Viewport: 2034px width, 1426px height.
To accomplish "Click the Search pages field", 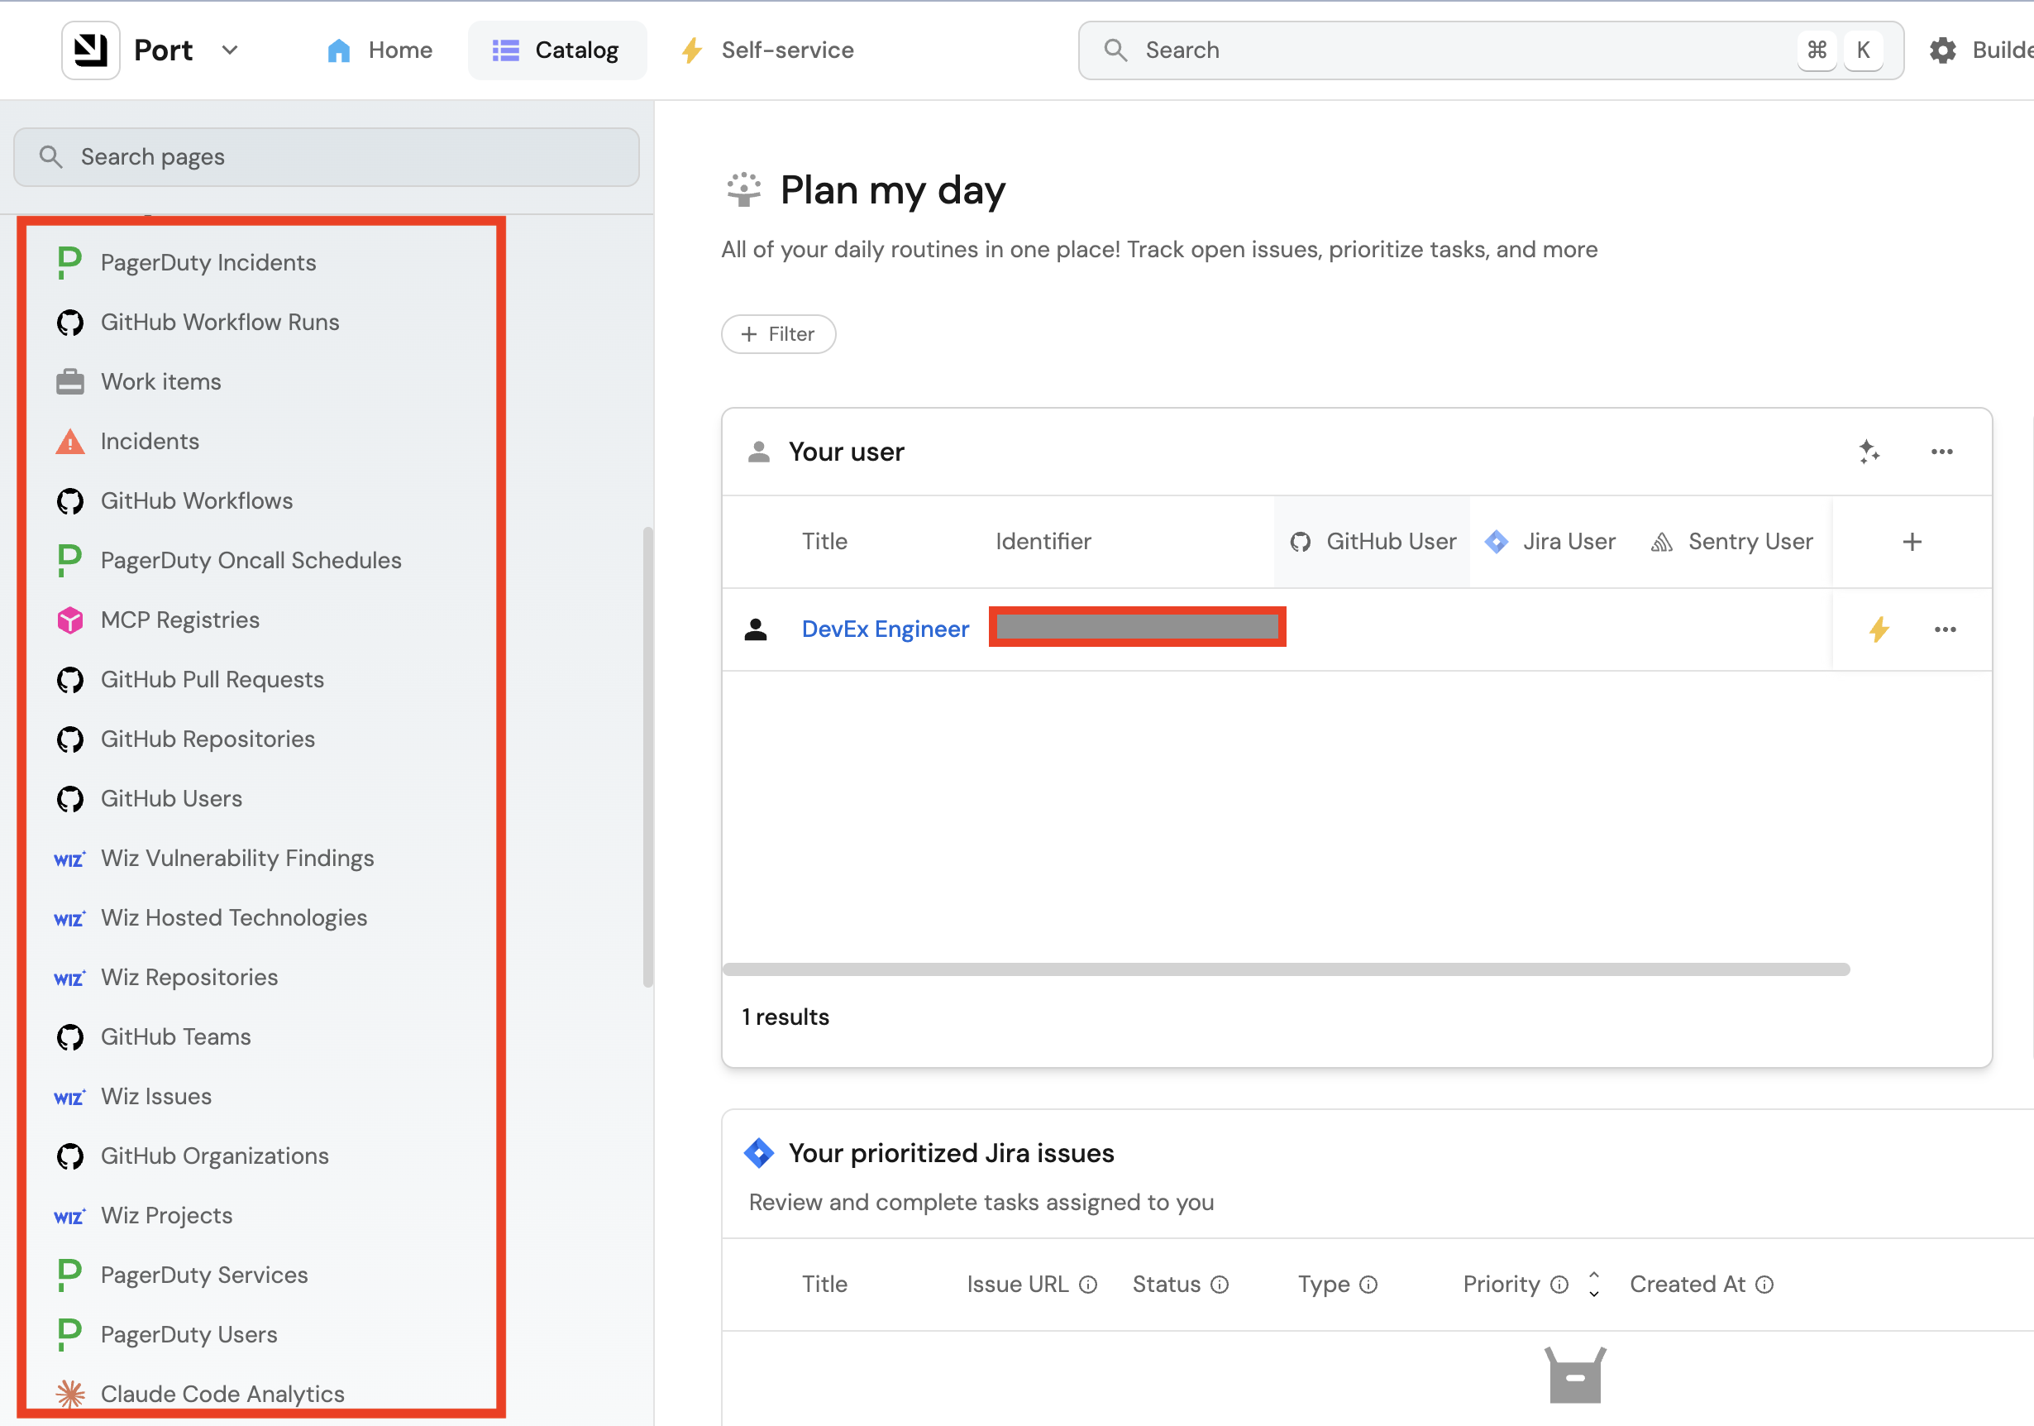I will tap(326, 157).
